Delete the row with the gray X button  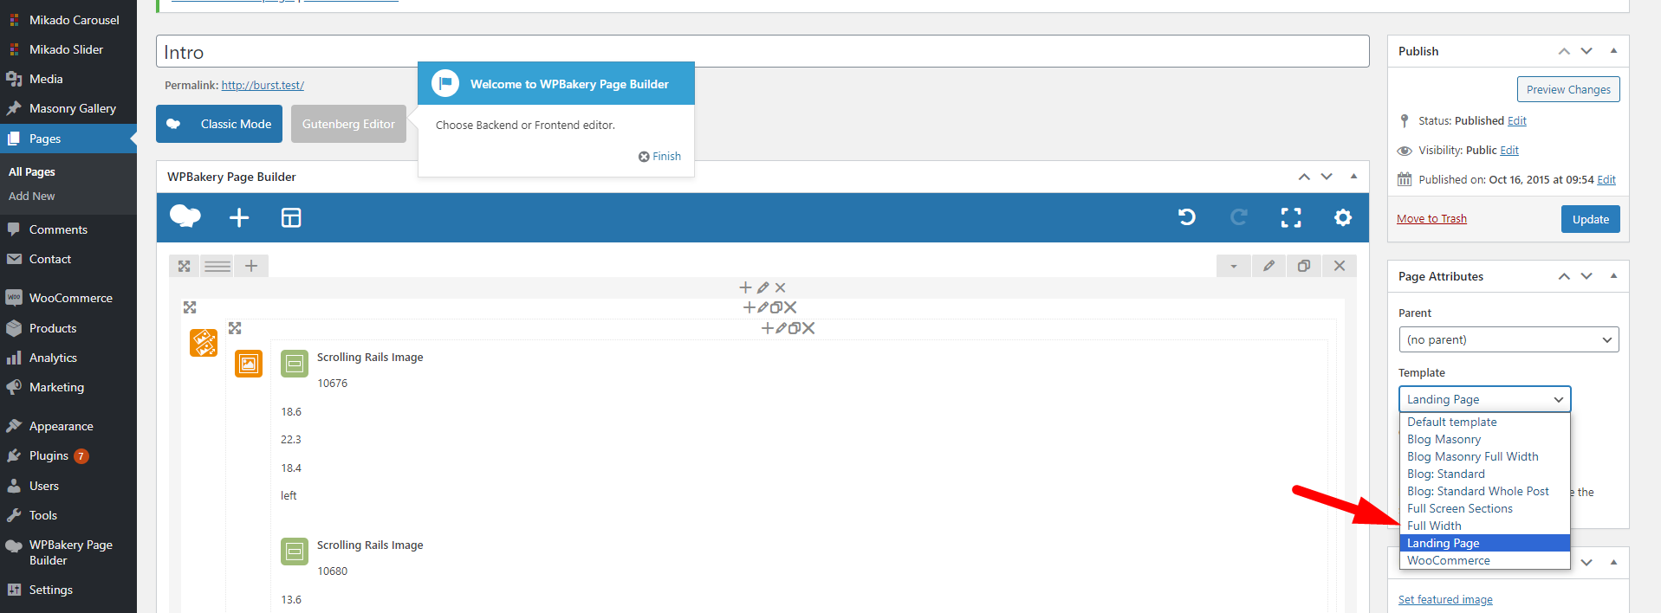(x=1340, y=266)
